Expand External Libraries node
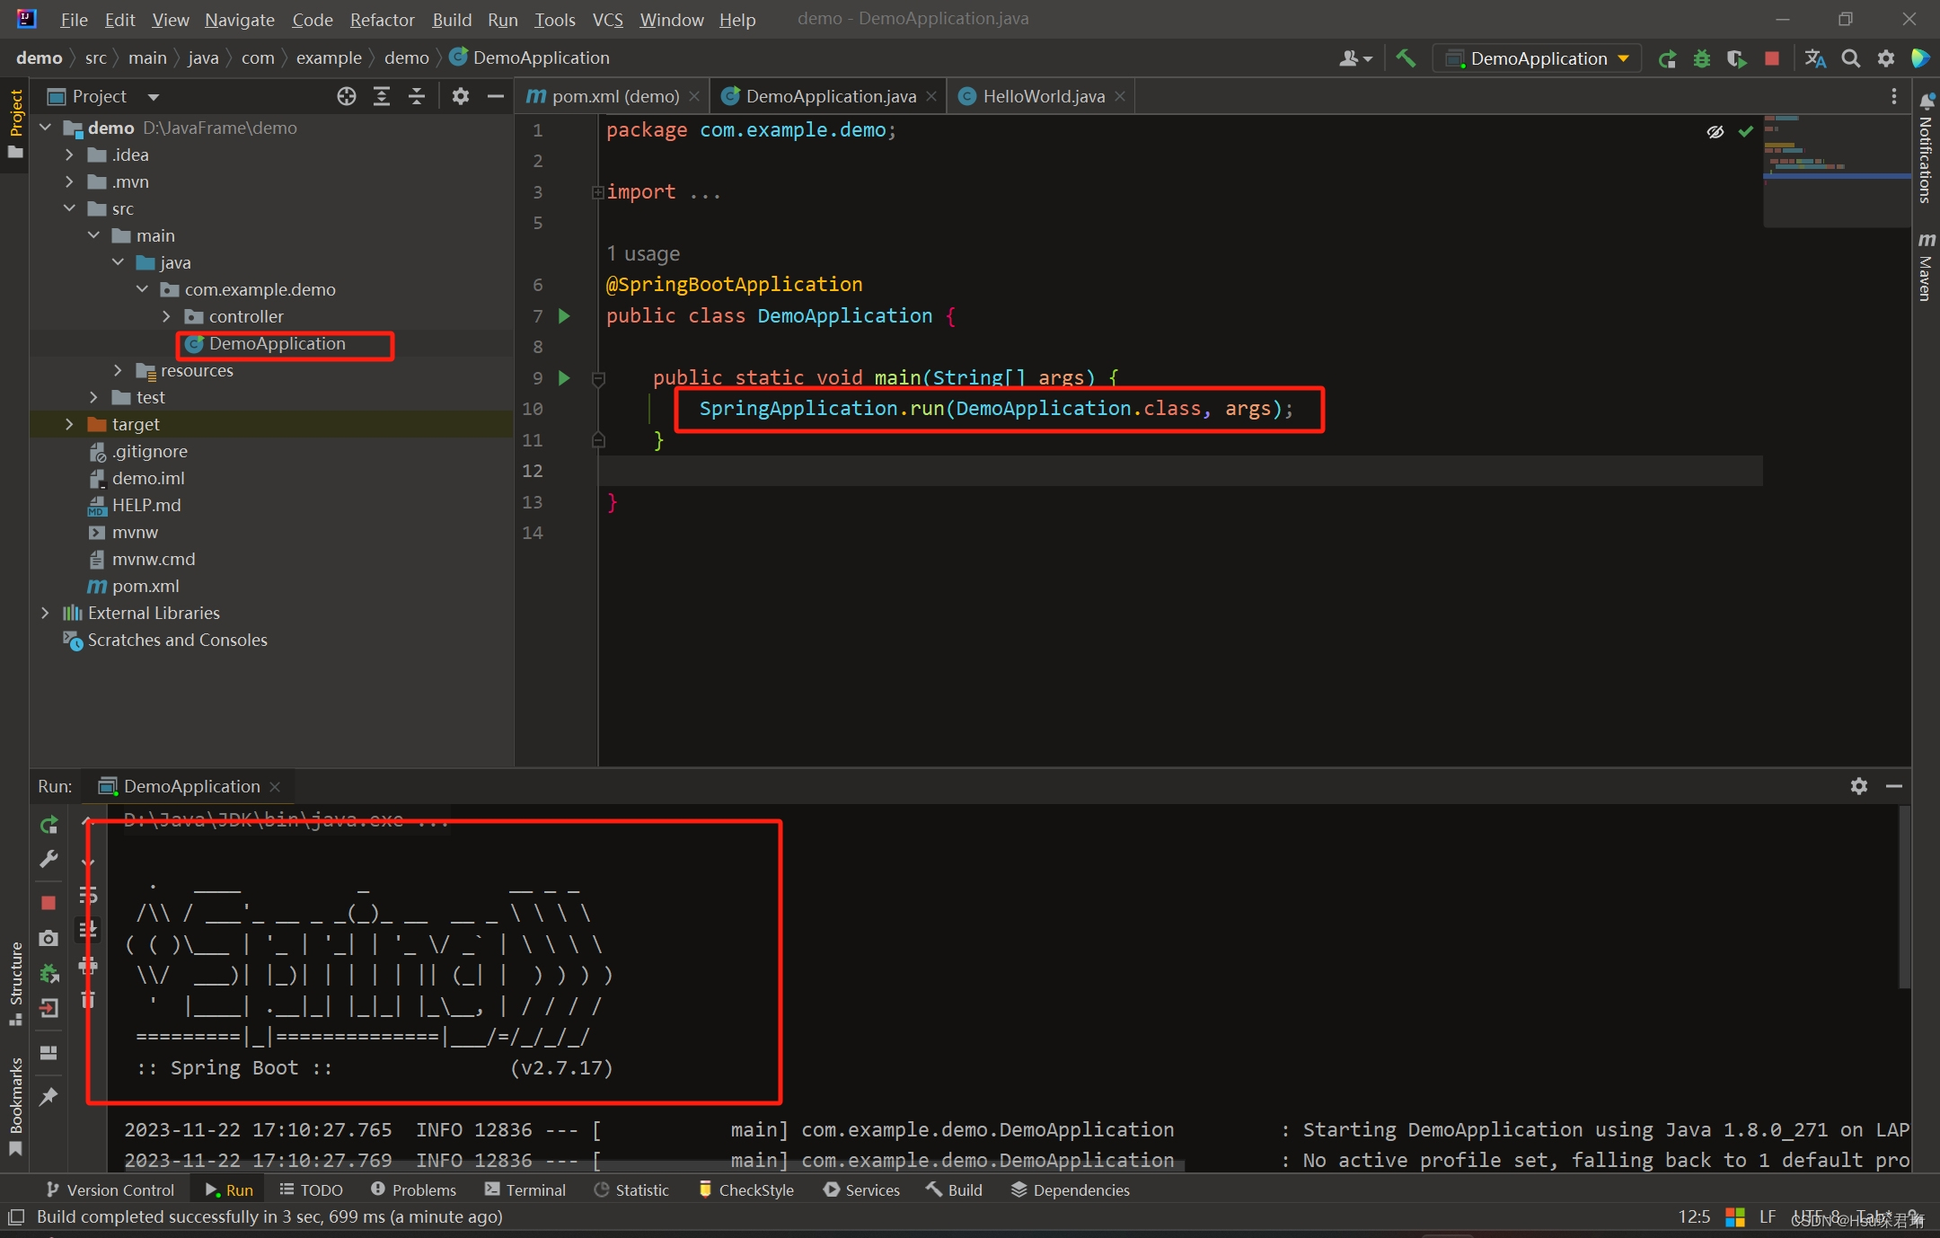1940x1238 pixels. (45, 613)
